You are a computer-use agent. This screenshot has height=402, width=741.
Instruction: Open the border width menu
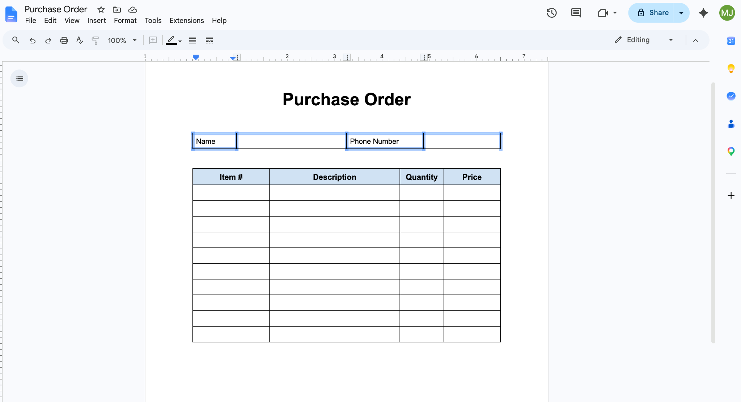(x=192, y=41)
